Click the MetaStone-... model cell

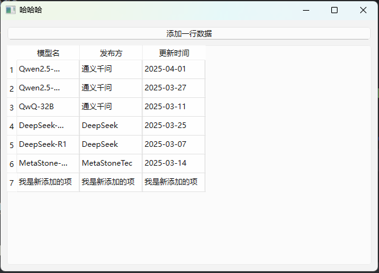click(x=48, y=163)
